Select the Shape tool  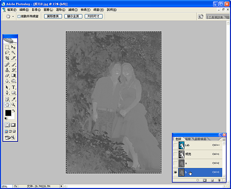point(13,93)
